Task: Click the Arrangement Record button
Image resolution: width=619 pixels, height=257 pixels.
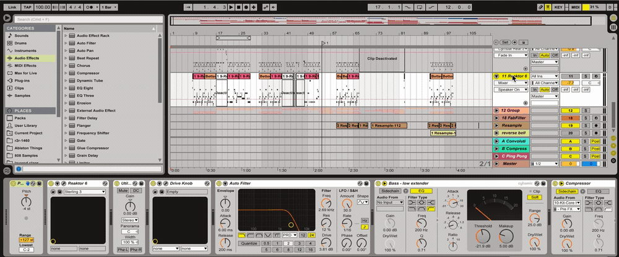Action: tap(246, 7)
